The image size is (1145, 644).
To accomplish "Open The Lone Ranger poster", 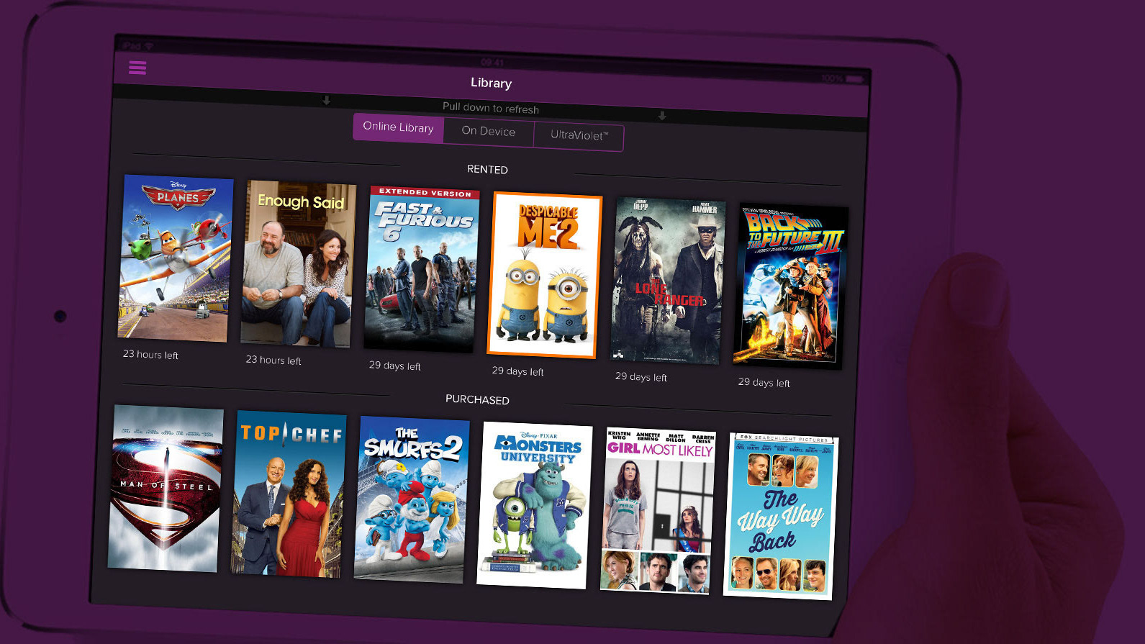I will [x=667, y=281].
